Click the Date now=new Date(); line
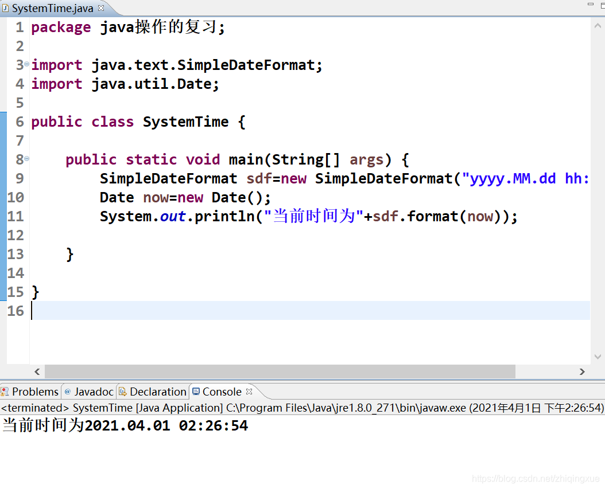605x489 pixels. coord(185,197)
